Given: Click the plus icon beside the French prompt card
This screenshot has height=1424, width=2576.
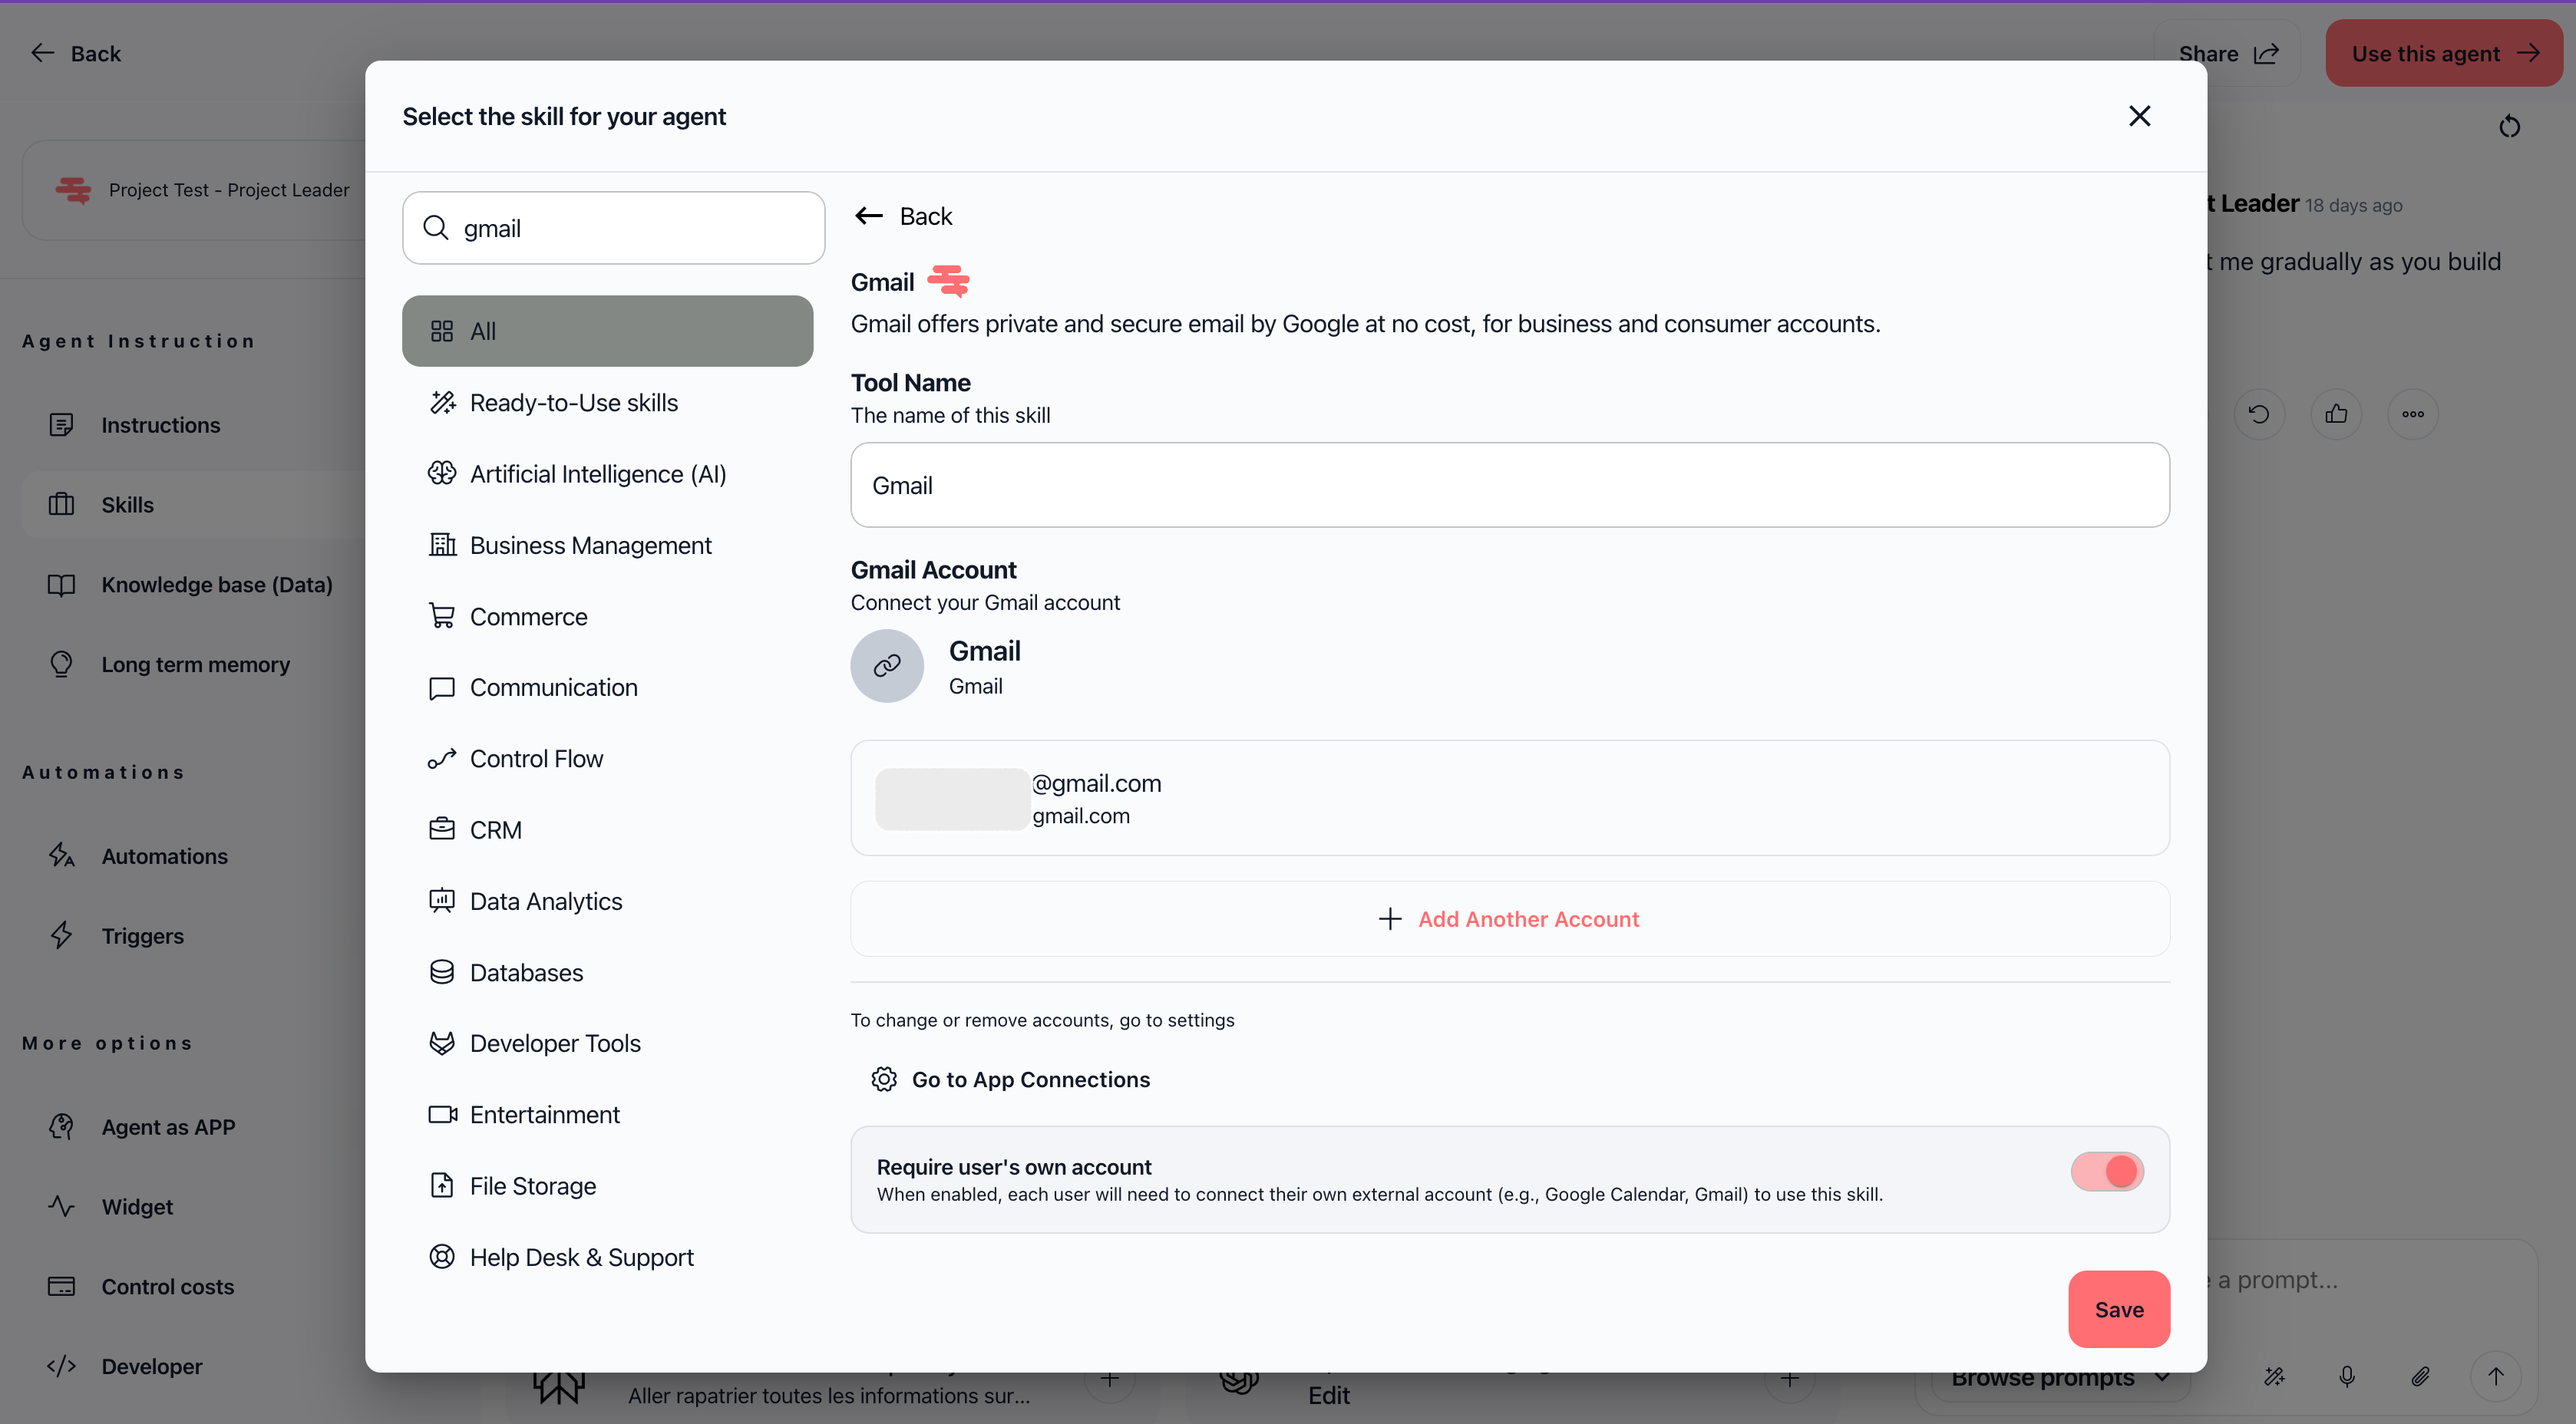Looking at the screenshot, I should pyautogui.click(x=1109, y=1379).
